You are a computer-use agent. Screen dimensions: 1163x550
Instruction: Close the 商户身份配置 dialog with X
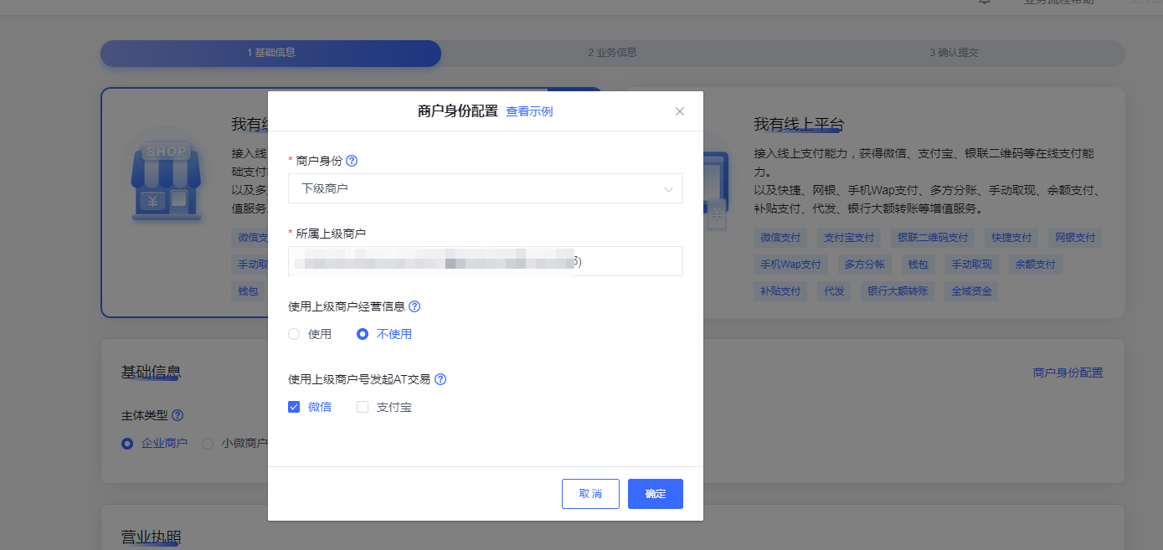pyautogui.click(x=680, y=111)
